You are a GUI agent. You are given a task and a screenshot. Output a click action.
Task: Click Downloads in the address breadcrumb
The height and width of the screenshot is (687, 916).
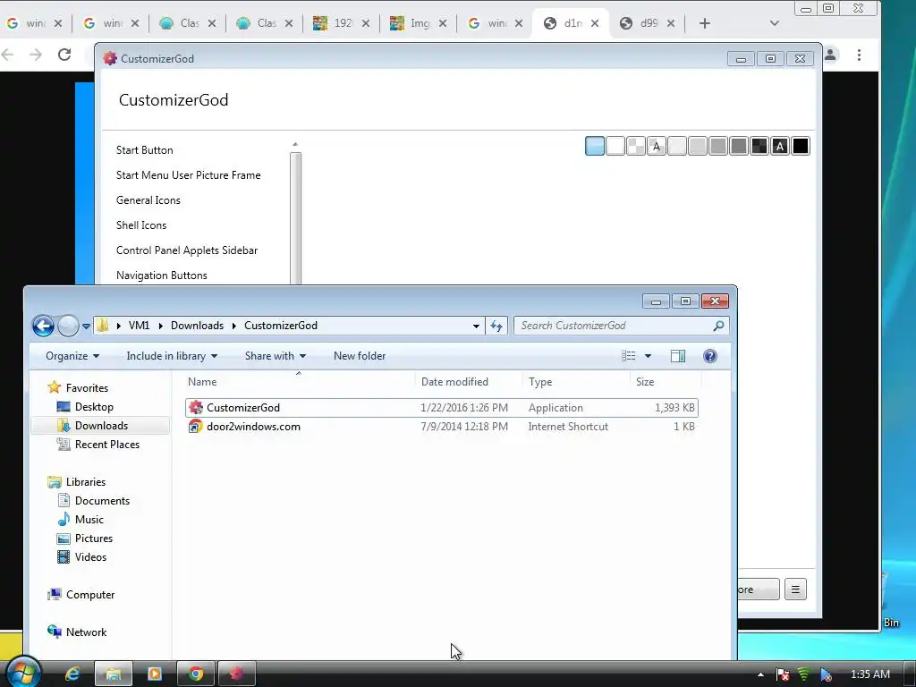click(x=197, y=326)
